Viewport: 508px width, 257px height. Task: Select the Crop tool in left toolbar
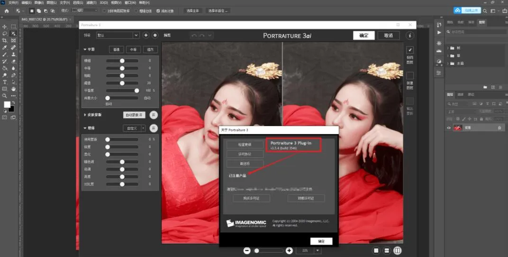5,41
